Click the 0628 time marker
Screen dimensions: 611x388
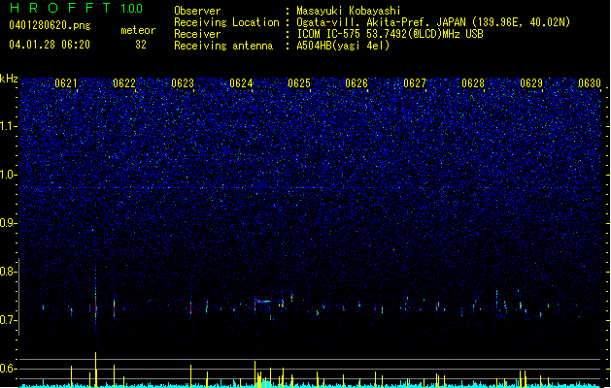(473, 83)
